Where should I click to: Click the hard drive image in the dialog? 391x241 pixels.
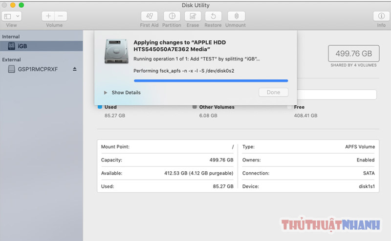[116, 51]
